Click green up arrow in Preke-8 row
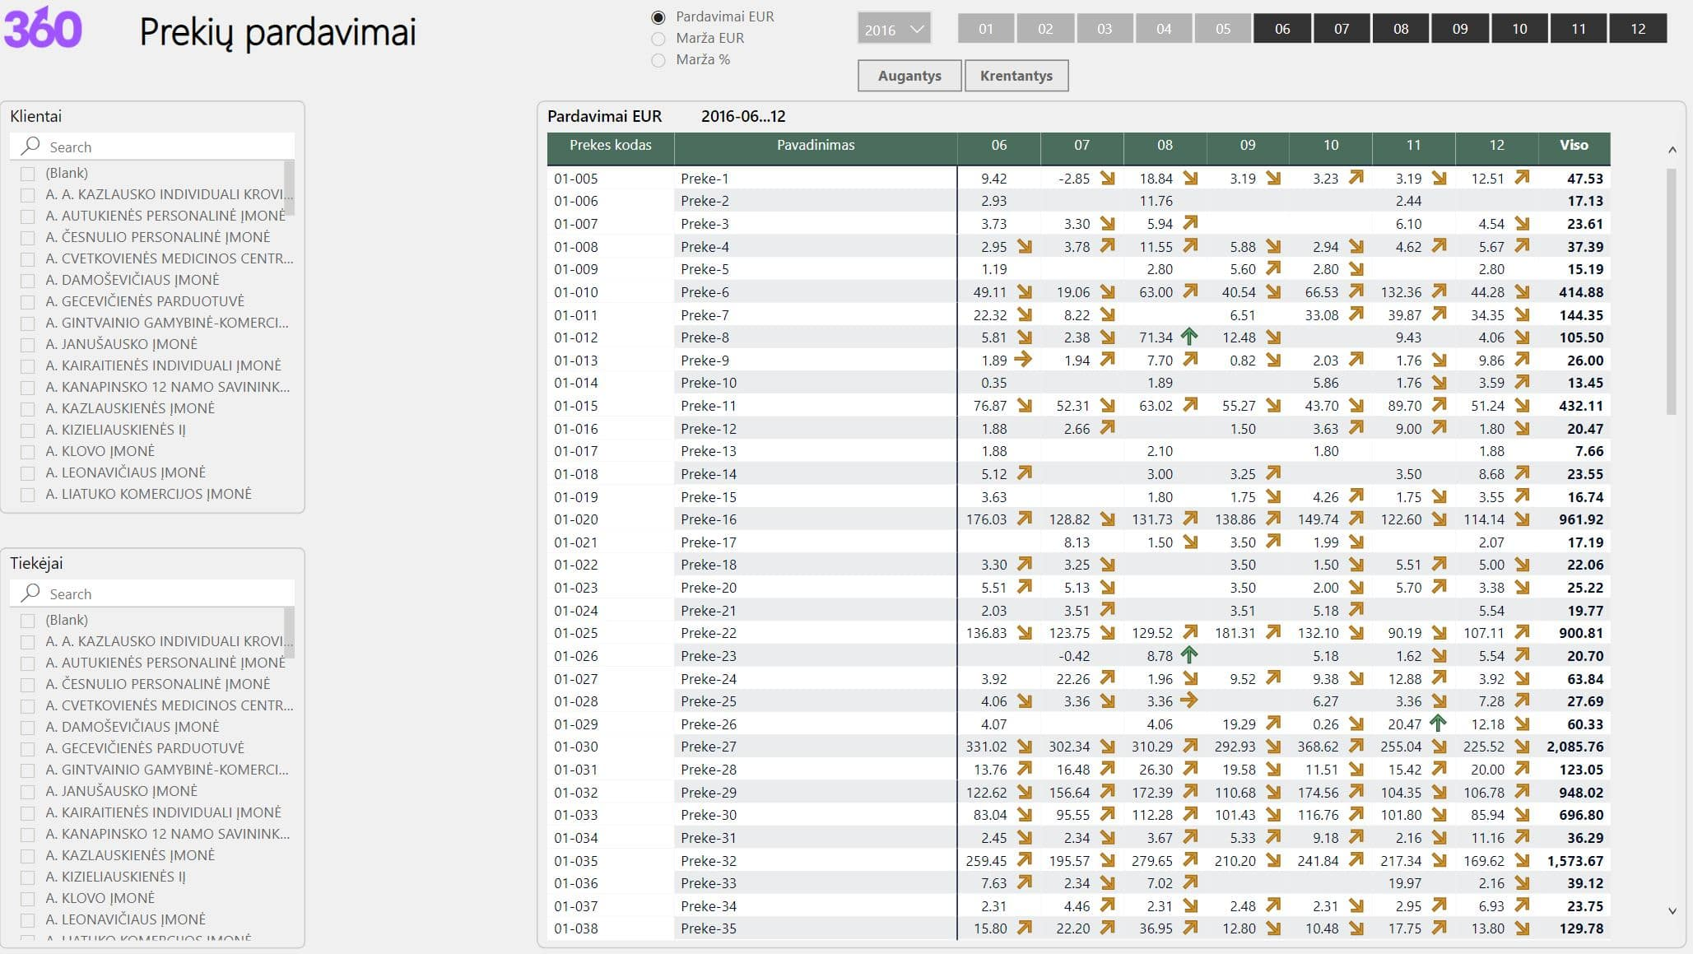1693x954 pixels. [x=1189, y=337]
